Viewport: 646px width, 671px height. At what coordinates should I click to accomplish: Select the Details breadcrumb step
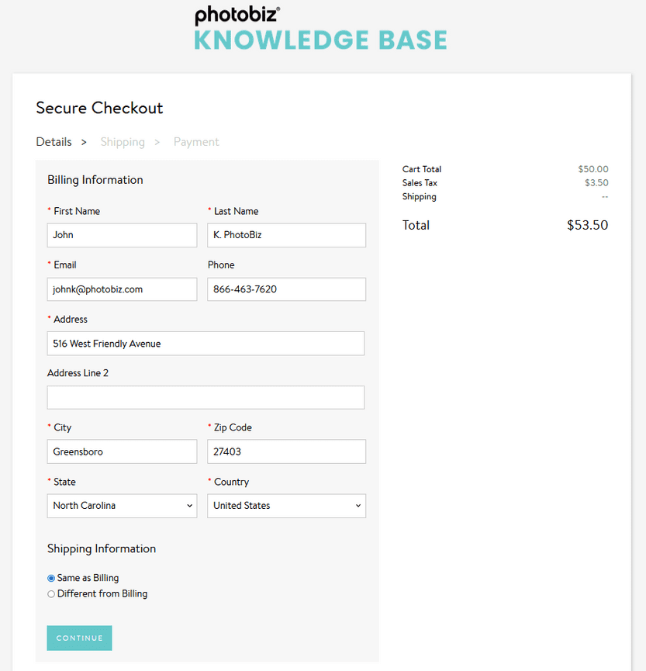[54, 142]
